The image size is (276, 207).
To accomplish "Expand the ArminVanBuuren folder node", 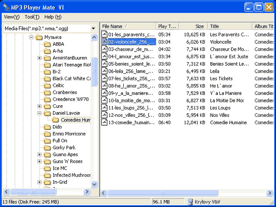I will [40, 58].
